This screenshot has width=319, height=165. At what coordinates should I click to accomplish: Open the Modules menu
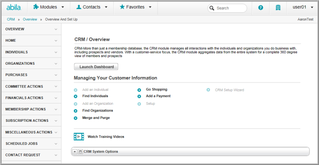click(49, 7)
